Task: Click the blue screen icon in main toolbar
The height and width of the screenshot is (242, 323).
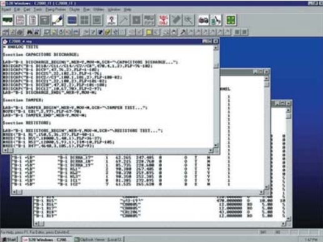Action: coord(72,20)
